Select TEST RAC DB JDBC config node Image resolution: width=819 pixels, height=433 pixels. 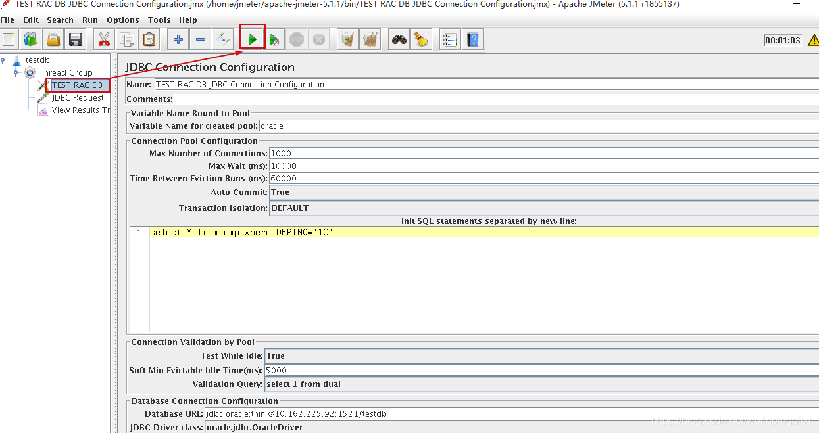click(x=80, y=85)
